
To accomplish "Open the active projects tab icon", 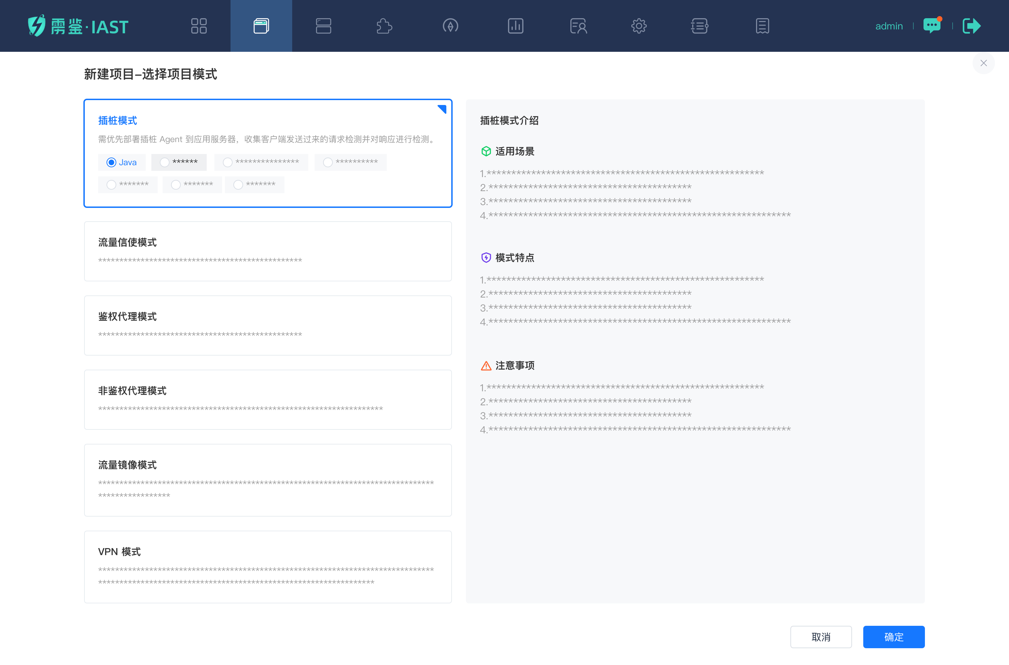I will pyautogui.click(x=261, y=26).
